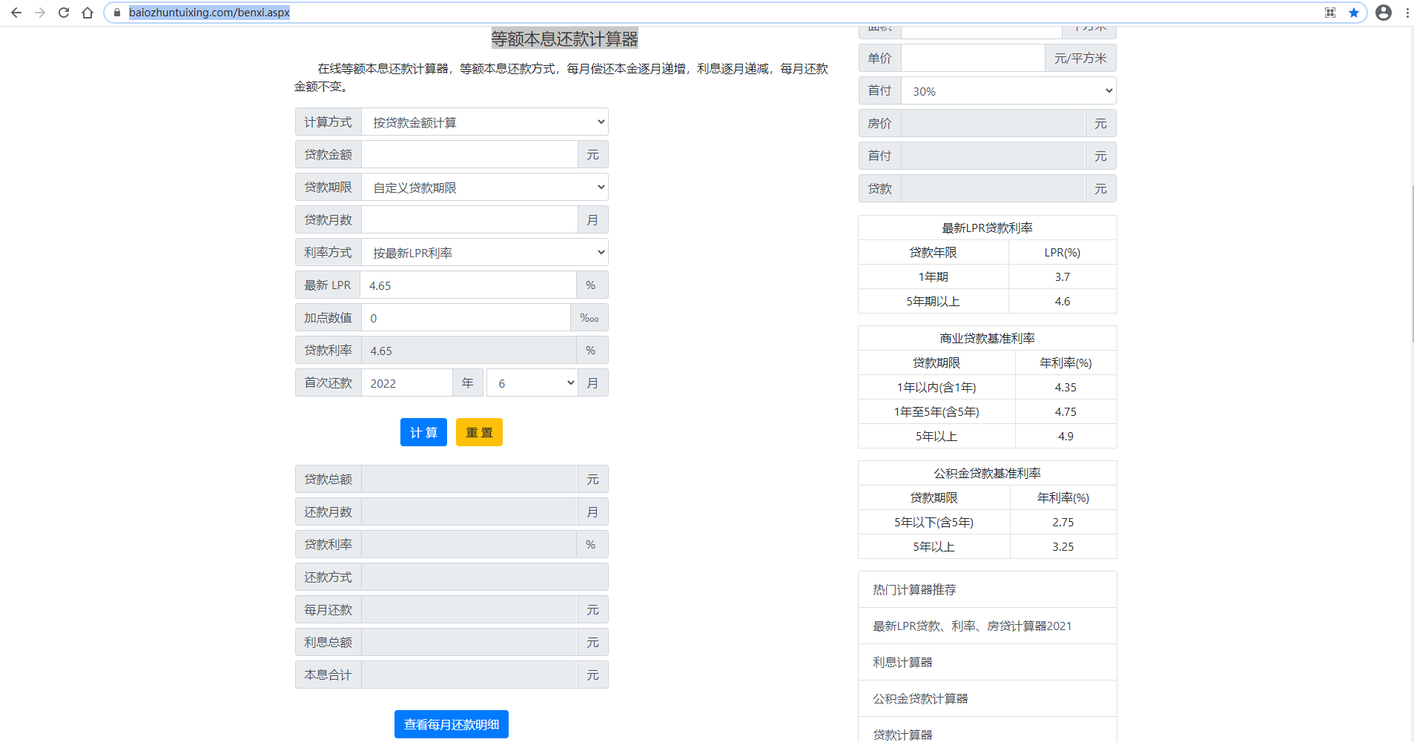
Task: Open the Chrome three-dot menu
Action: pos(1407,13)
